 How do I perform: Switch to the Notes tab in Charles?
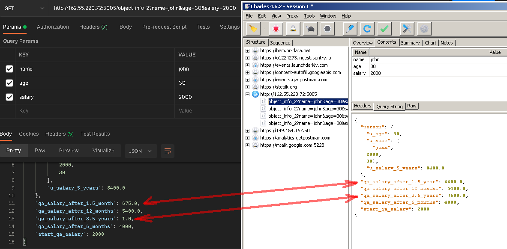[x=447, y=43]
